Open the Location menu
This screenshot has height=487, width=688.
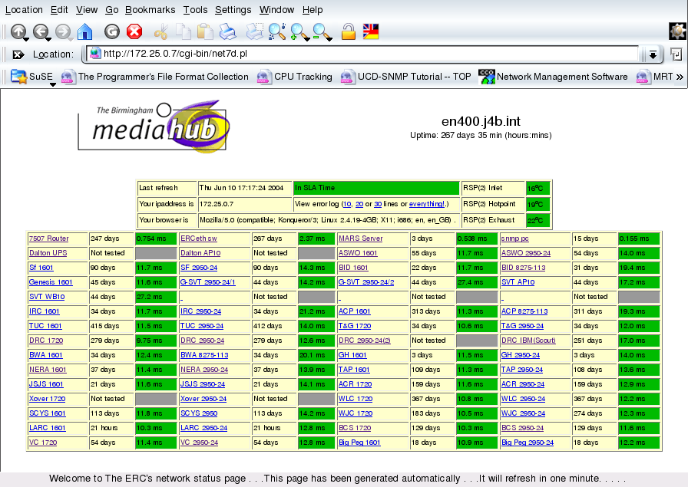(24, 10)
